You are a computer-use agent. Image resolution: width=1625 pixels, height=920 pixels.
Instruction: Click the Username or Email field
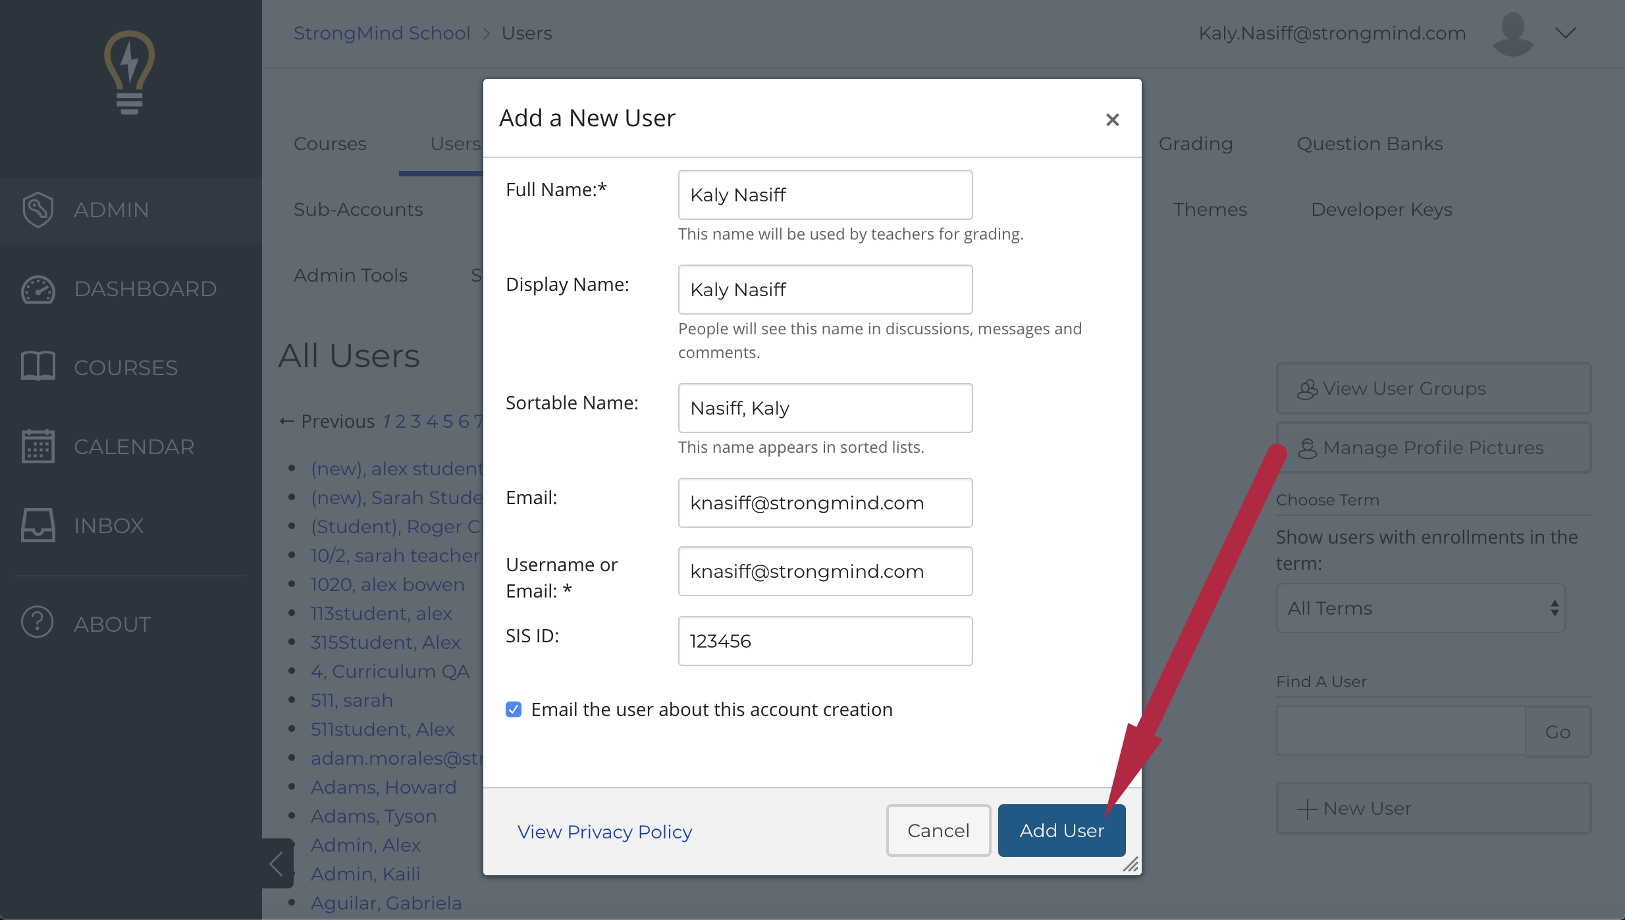tap(825, 571)
